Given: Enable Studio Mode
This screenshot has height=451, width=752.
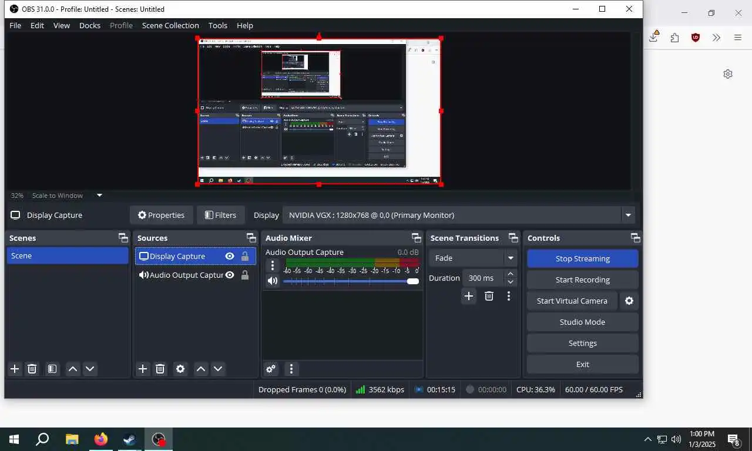Looking at the screenshot, I should 583,322.
